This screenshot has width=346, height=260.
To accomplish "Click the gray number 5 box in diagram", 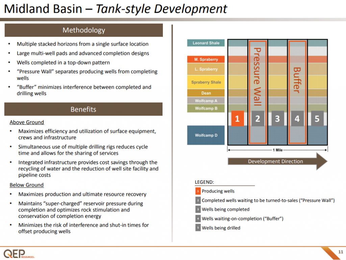I will point(317,119).
